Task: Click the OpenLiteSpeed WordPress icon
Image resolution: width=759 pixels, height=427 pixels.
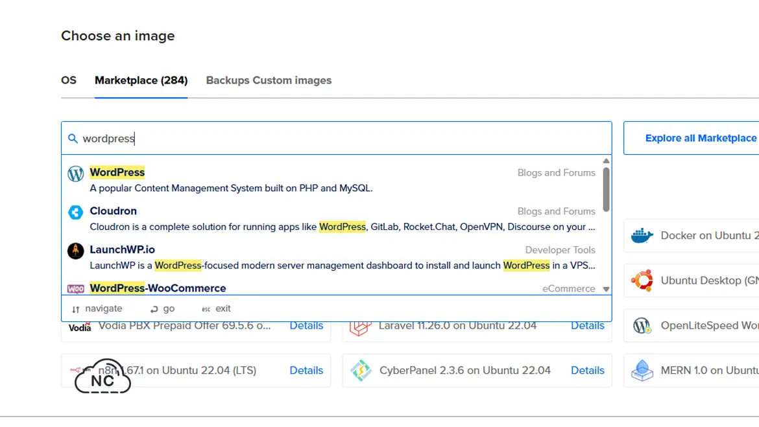Action: pyautogui.click(x=642, y=325)
